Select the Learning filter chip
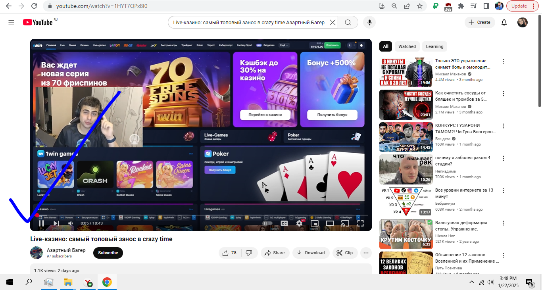 click(434, 46)
